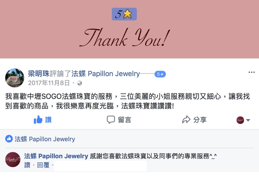Click the small Papillon avatar selector
Image resolution: width=259 pixels, height=177 pixels.
click(x=240, y=120)
